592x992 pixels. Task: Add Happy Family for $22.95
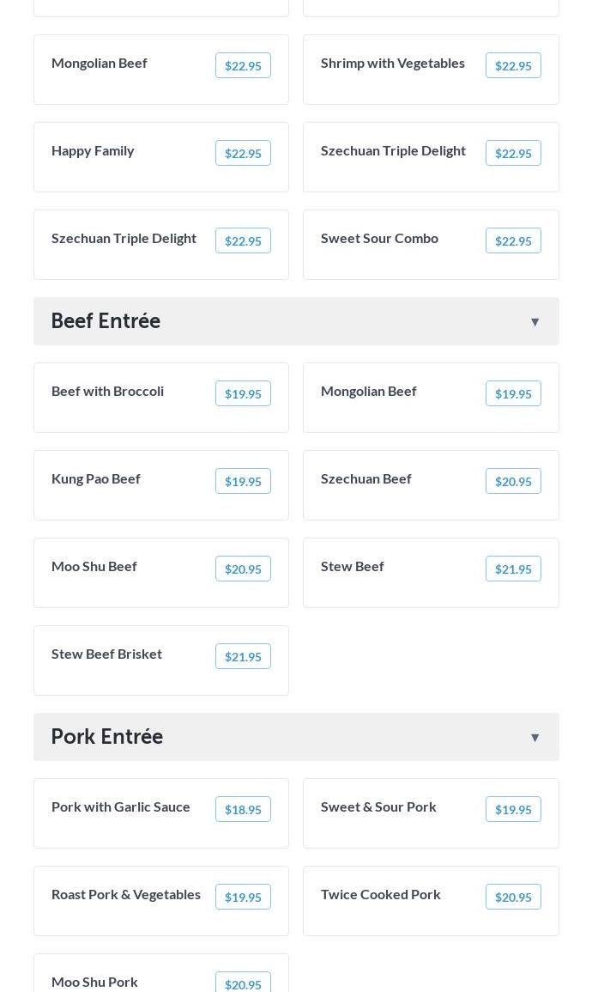pos(243,154)
